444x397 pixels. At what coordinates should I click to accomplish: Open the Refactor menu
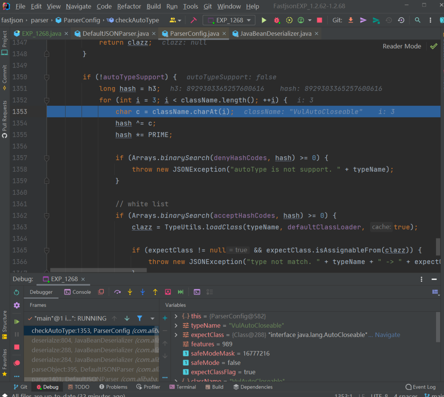[x=129, y=6]
